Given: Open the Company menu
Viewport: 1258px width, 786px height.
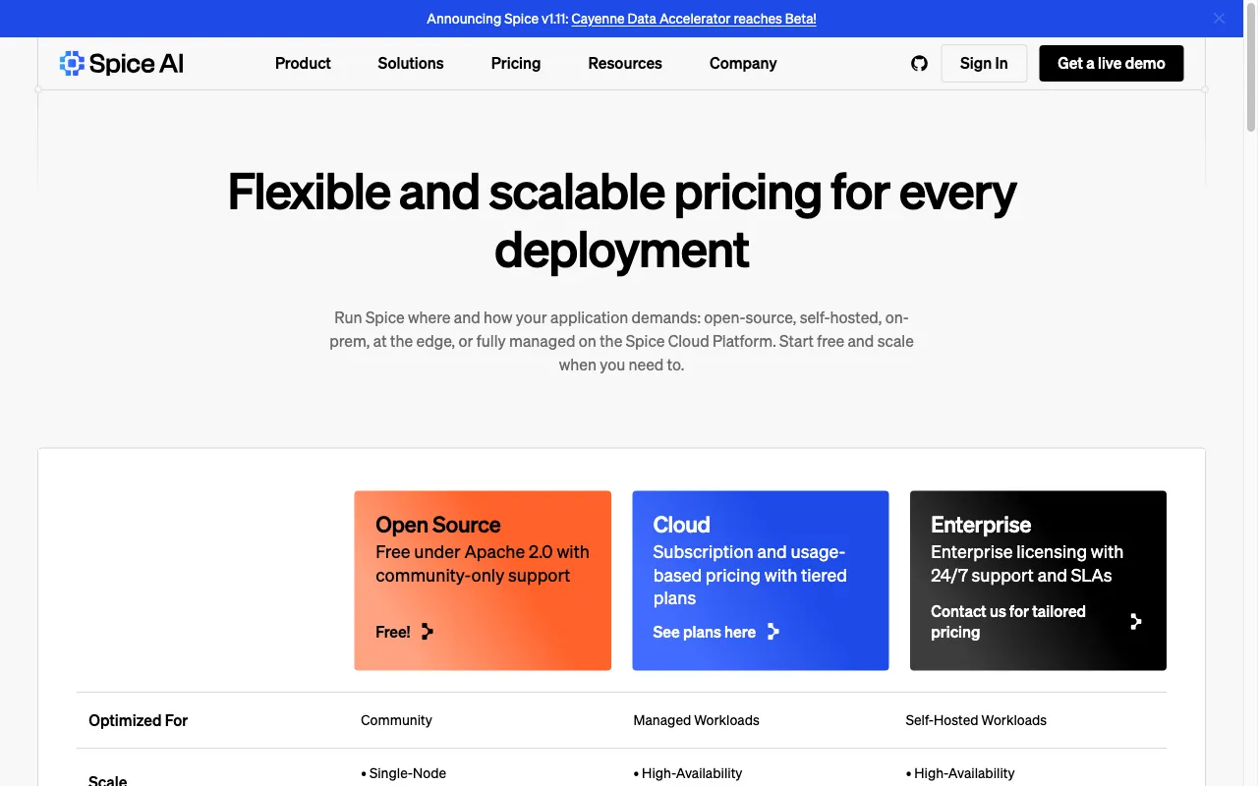Looking at the screenshot, I should point(743,63).
